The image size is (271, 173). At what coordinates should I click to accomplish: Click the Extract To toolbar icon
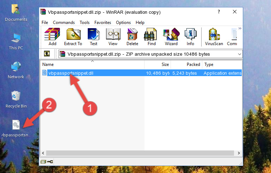click(x=73, y=37)
